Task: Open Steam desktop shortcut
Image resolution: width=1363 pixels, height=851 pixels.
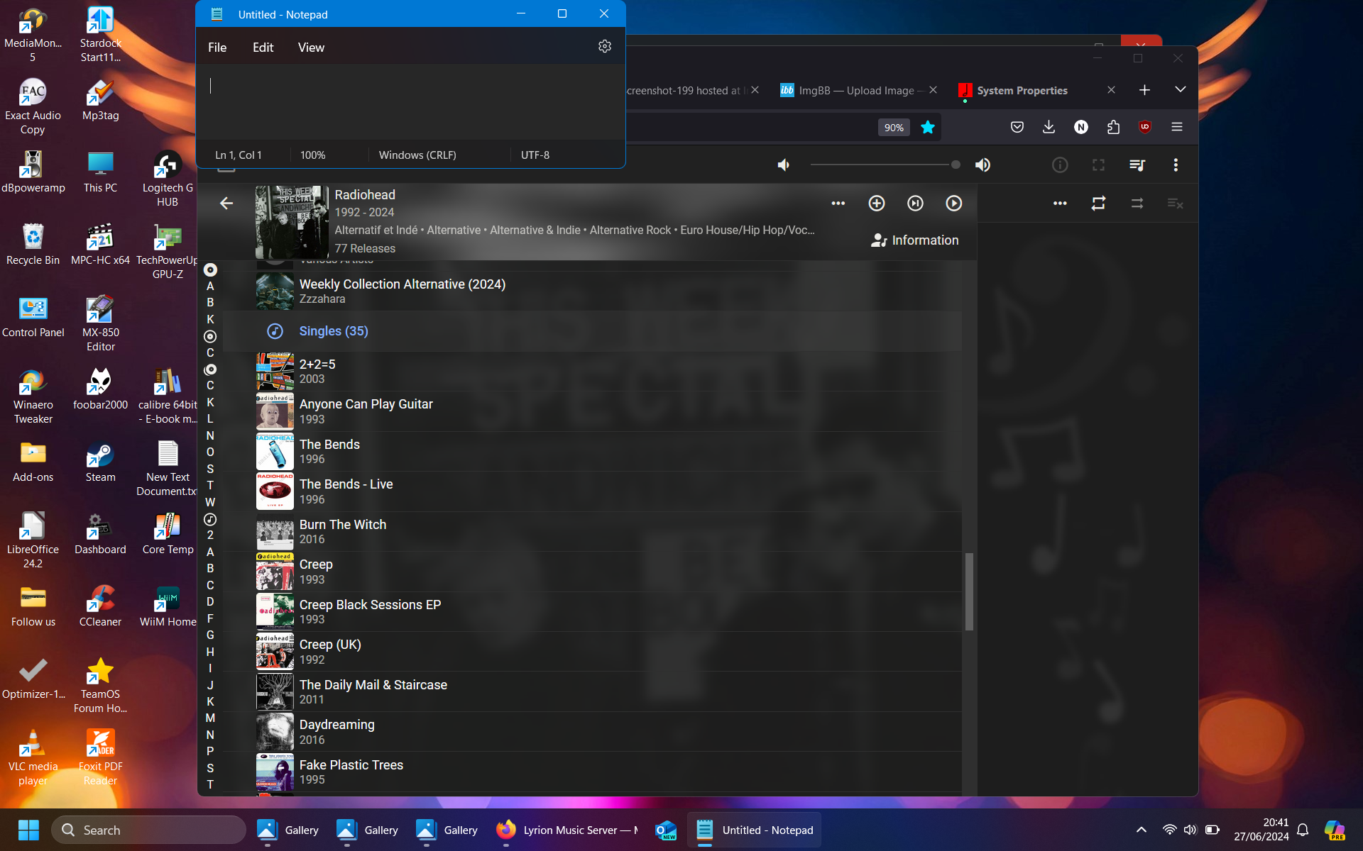Action: 100,462
